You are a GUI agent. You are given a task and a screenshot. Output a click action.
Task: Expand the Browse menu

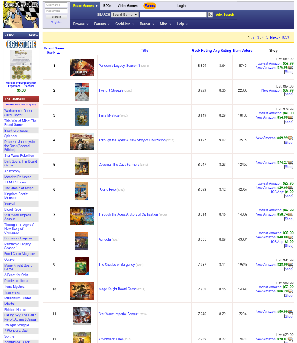coord(81,24)
